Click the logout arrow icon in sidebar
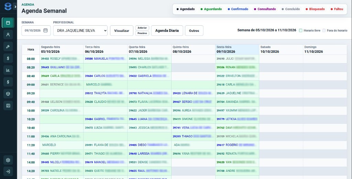 click(8, 171)
